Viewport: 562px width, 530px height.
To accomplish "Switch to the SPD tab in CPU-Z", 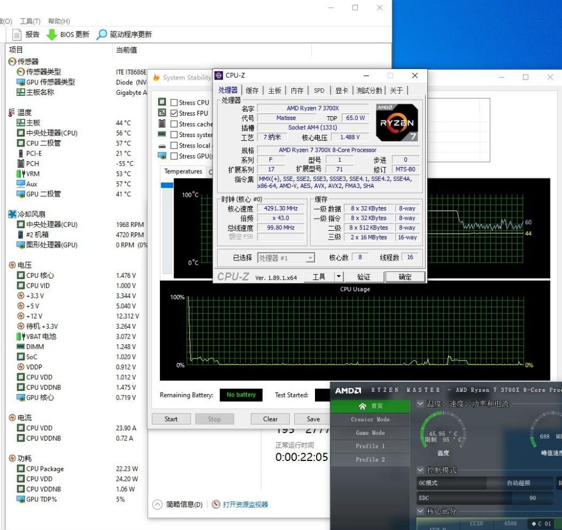I will pos(319,90).
